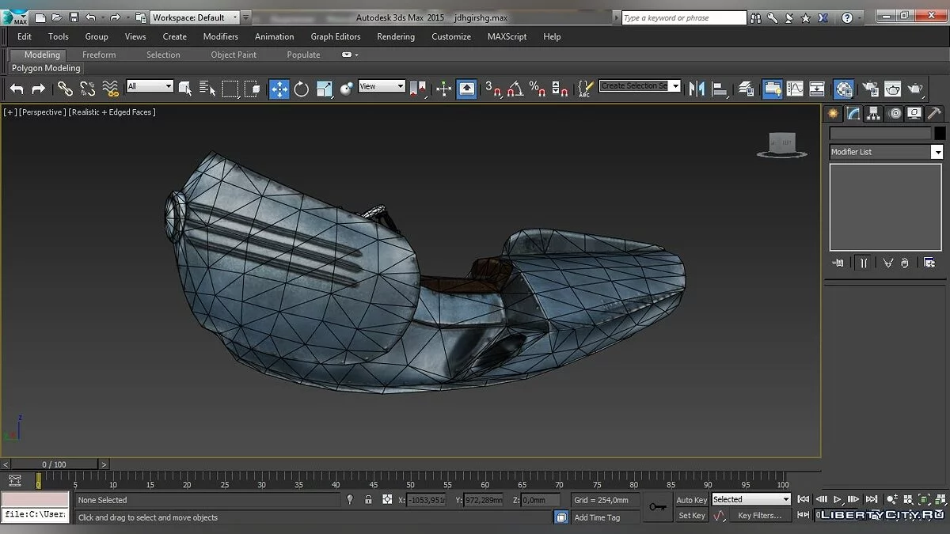
Task: Toggle the Angle Snap tool
Action: [515, 89]
